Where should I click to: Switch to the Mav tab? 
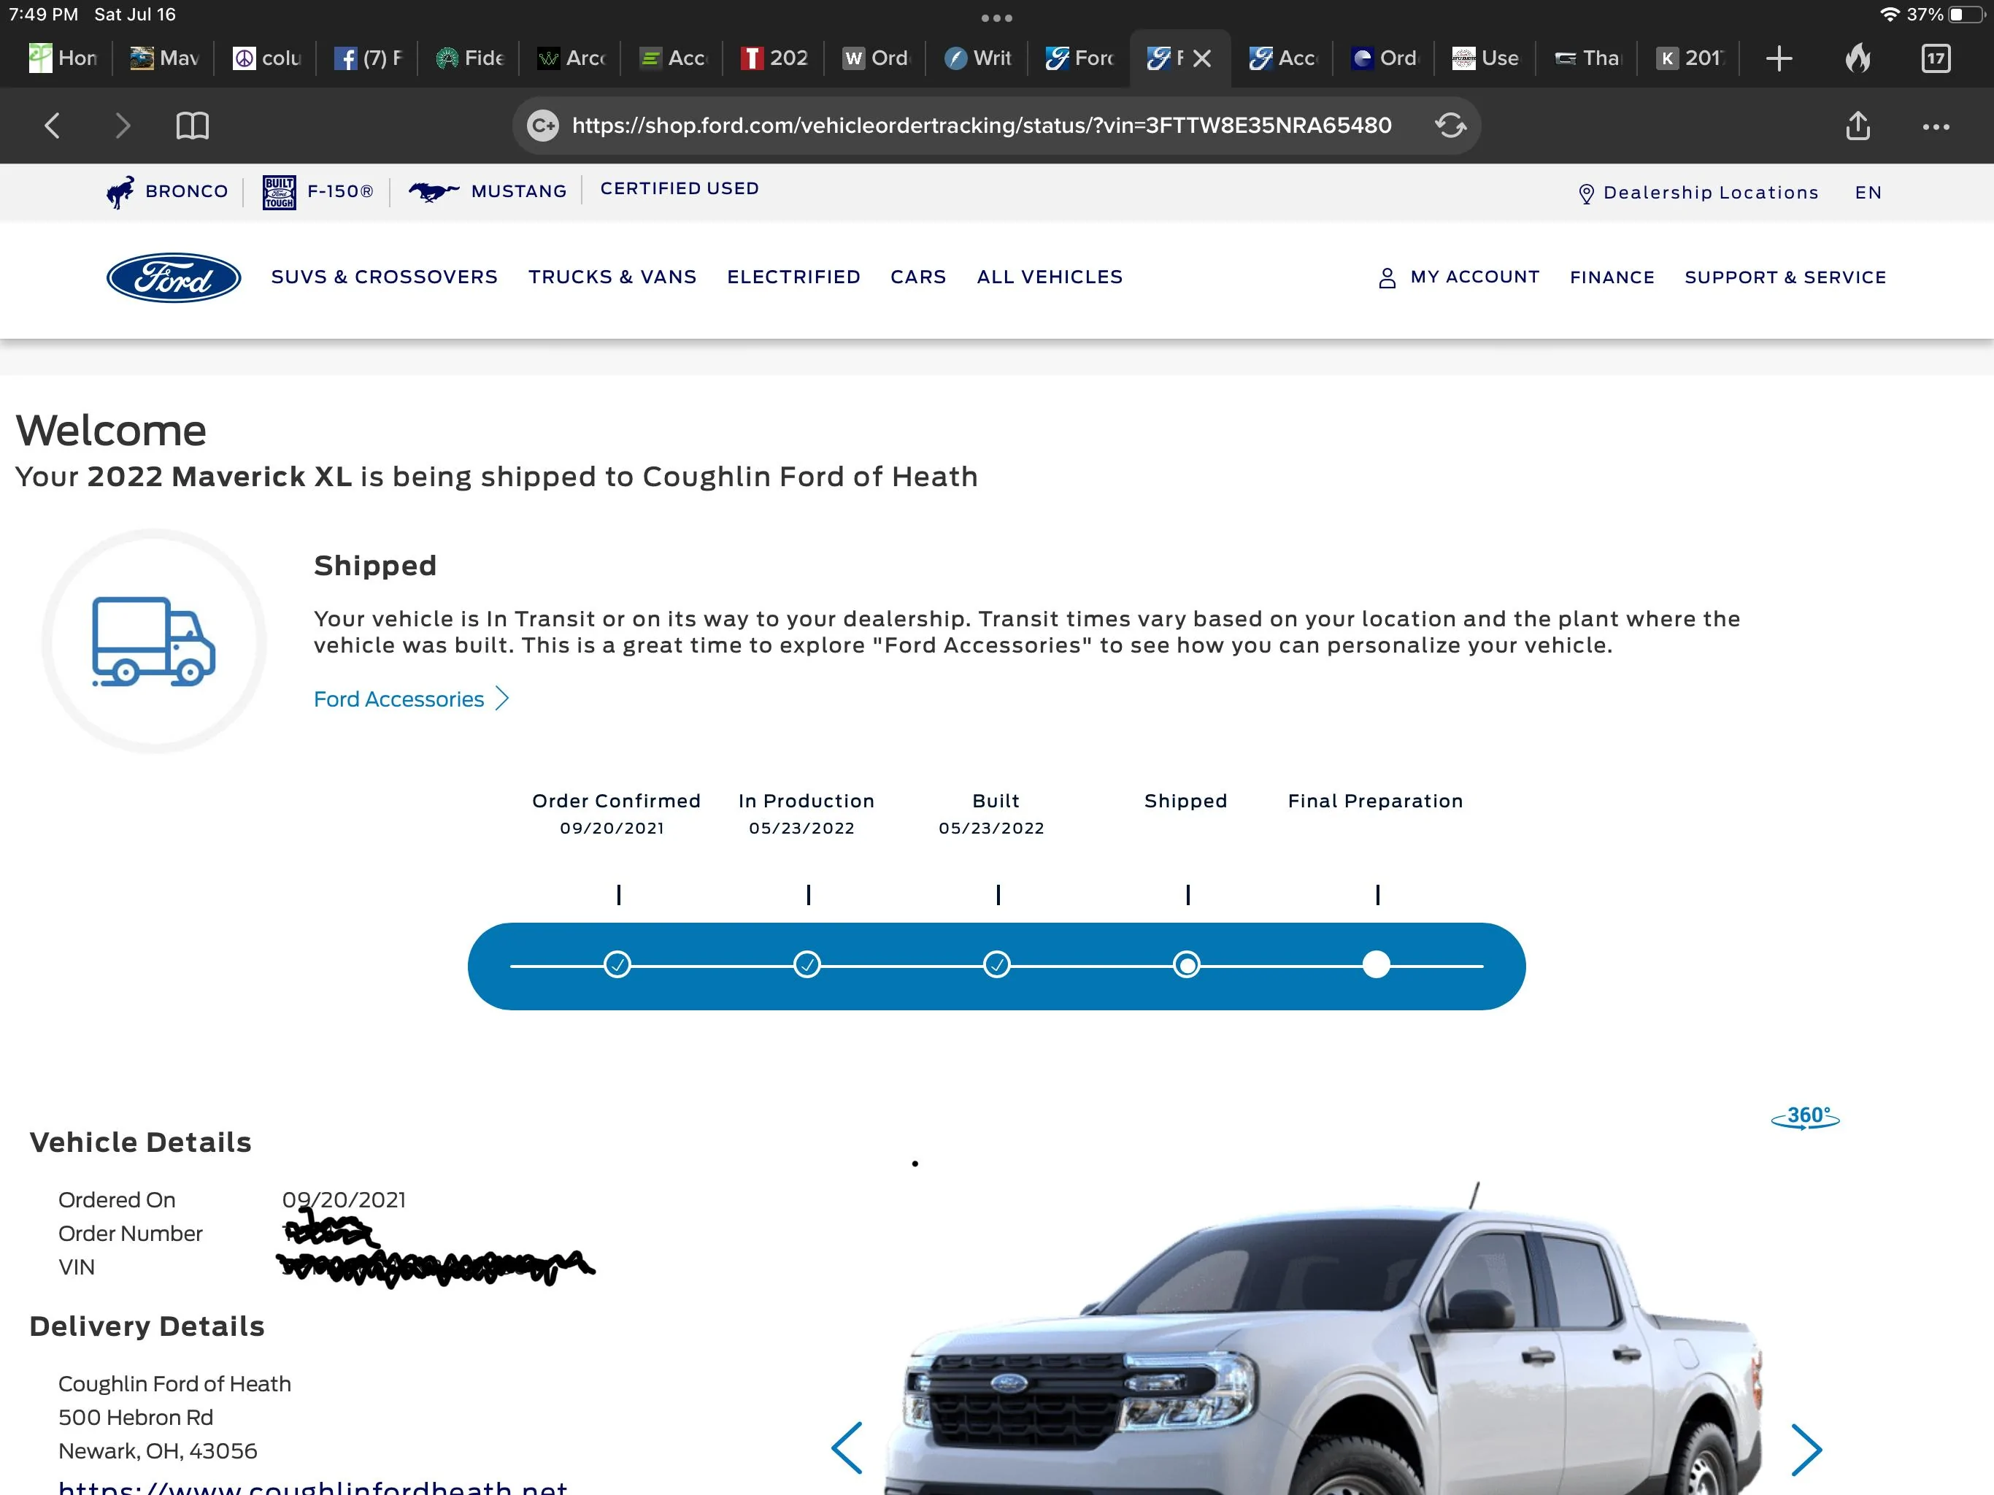coord(164,58)
